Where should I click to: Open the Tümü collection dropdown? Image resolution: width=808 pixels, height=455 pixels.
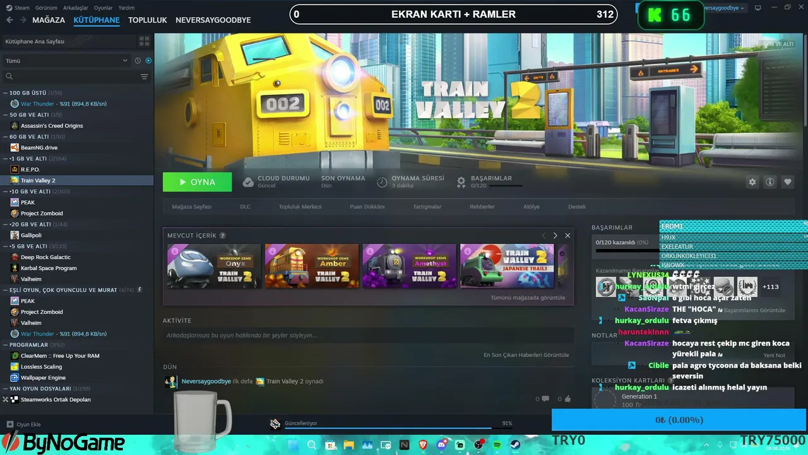[66, 61]
